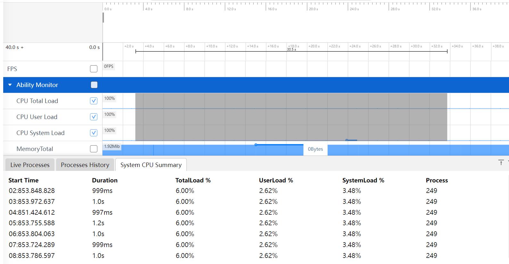Collapse the Ability Monitor group
Image resolution: width=509 pixels, height=264 pixels.
(x=10, y=85)
